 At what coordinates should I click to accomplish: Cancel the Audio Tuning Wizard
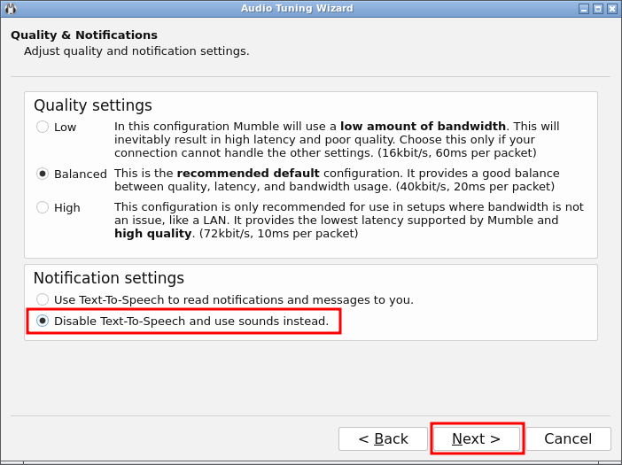(568, 438)
